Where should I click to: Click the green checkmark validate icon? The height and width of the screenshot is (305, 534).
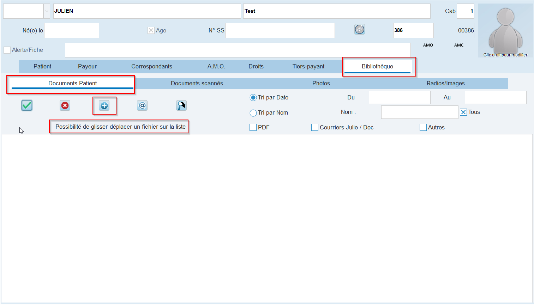click(27, 105)
